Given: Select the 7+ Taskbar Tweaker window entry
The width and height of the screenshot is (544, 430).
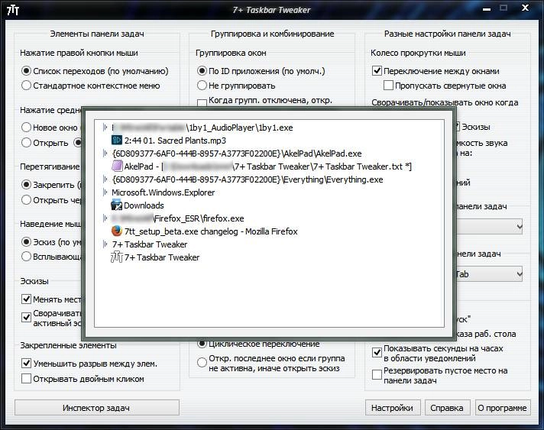Looking at the screenshot, I should coord(162,257).
